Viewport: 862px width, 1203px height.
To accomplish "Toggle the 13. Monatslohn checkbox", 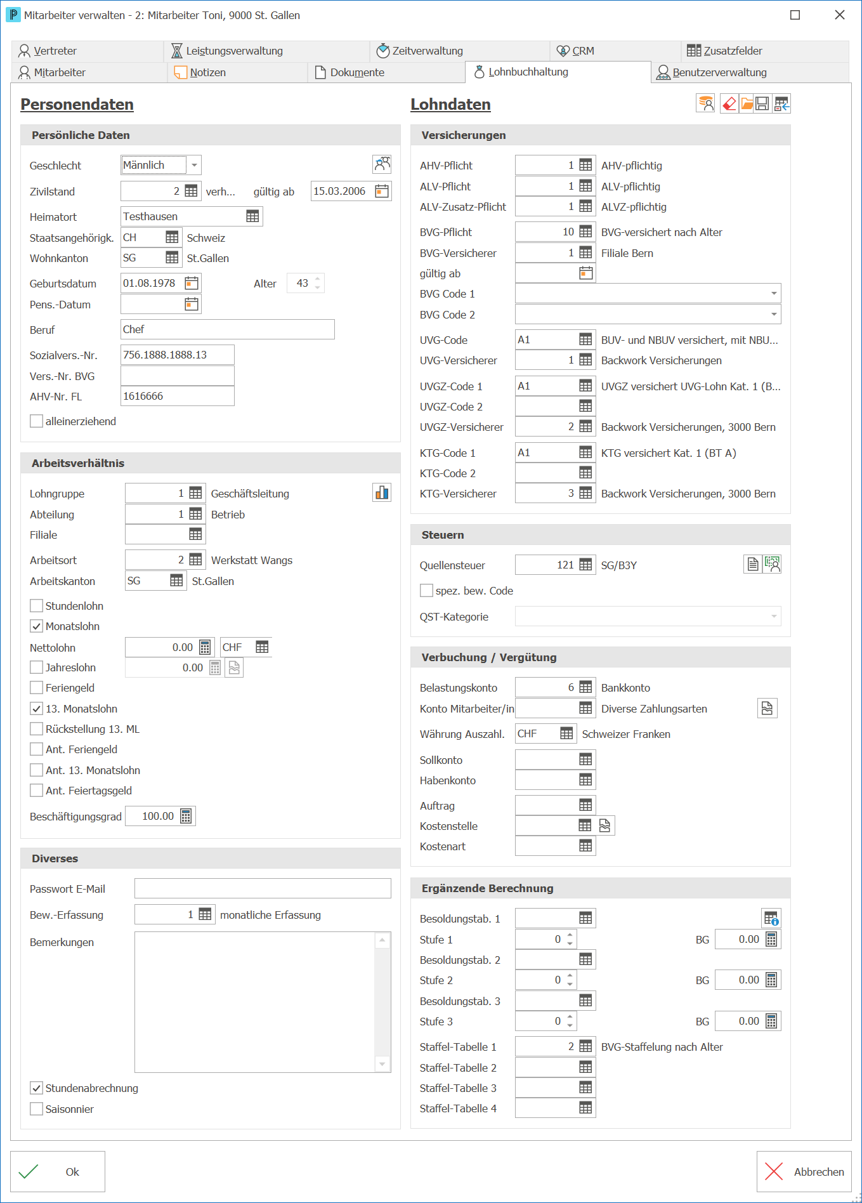I will (37, 709).
